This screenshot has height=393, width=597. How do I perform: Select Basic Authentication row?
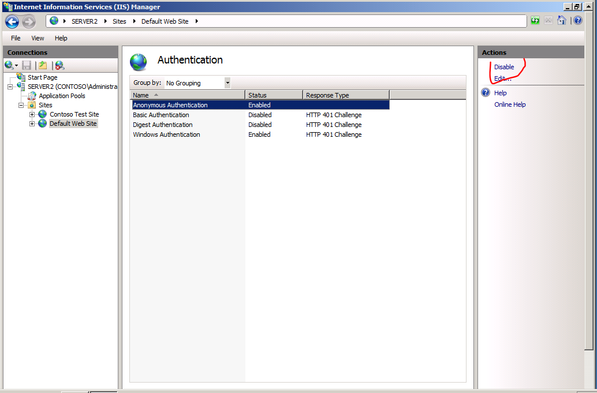[260, 115]
